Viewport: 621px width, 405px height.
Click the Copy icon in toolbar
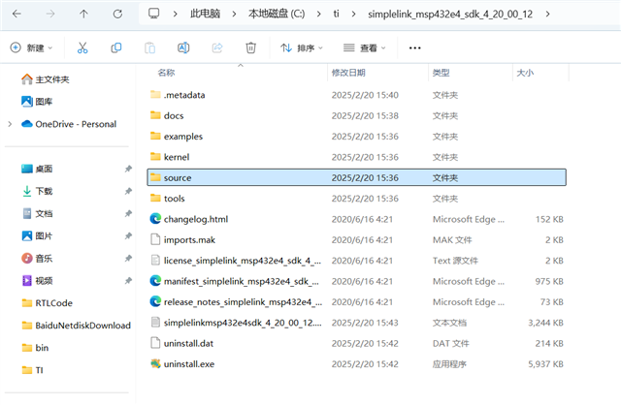click(x=116, y=47)
